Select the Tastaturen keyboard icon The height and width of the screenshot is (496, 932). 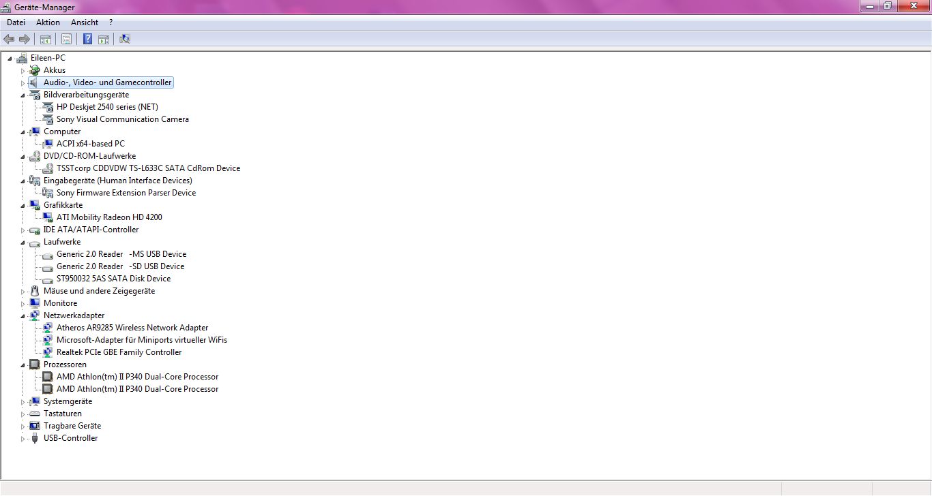[x=35, y=414]
